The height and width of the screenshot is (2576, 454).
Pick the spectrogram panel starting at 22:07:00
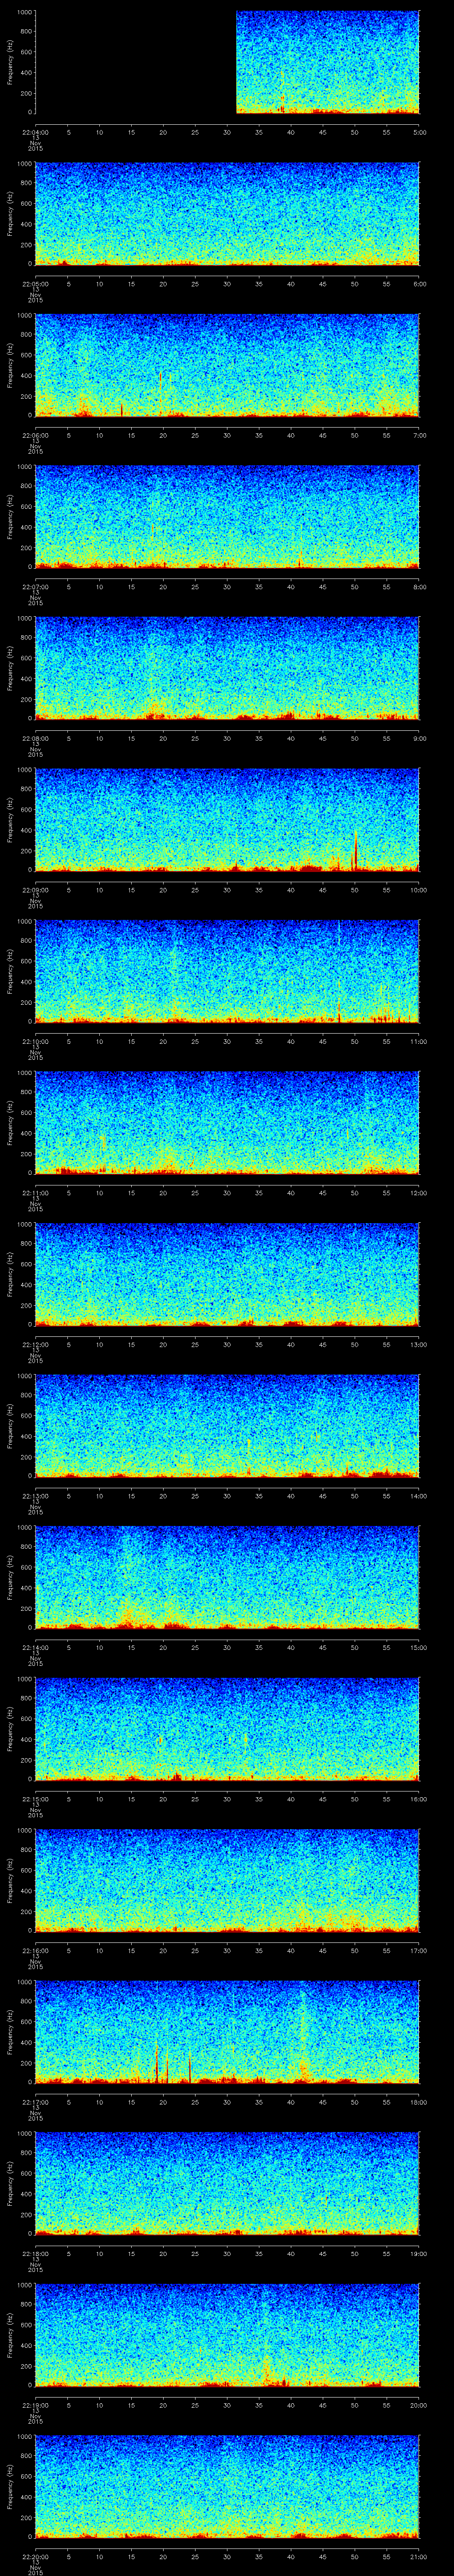click(x=227, y=517)
